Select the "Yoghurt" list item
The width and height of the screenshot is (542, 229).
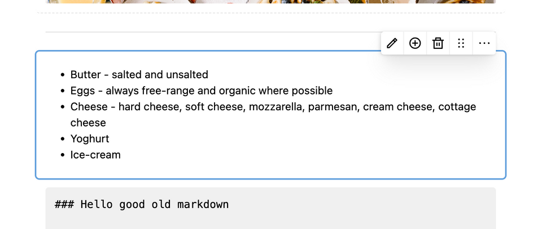pyautogui.click(x=90, y=138)
